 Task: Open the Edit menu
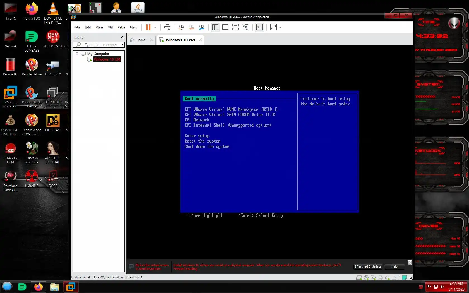pyautogui.click(x=88, y=27)
